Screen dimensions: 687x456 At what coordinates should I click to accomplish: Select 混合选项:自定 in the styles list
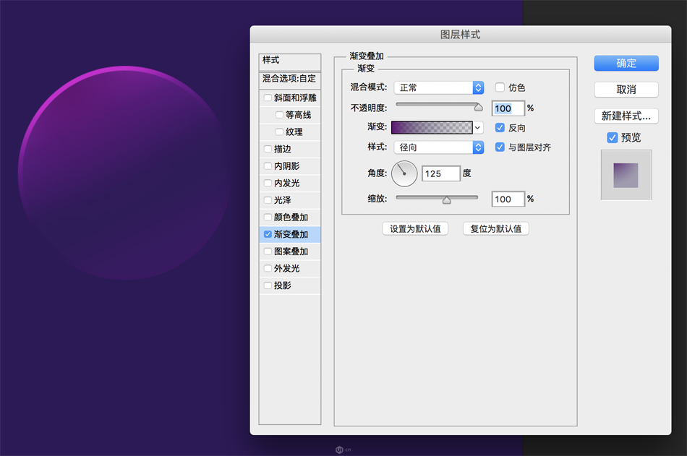289,79
